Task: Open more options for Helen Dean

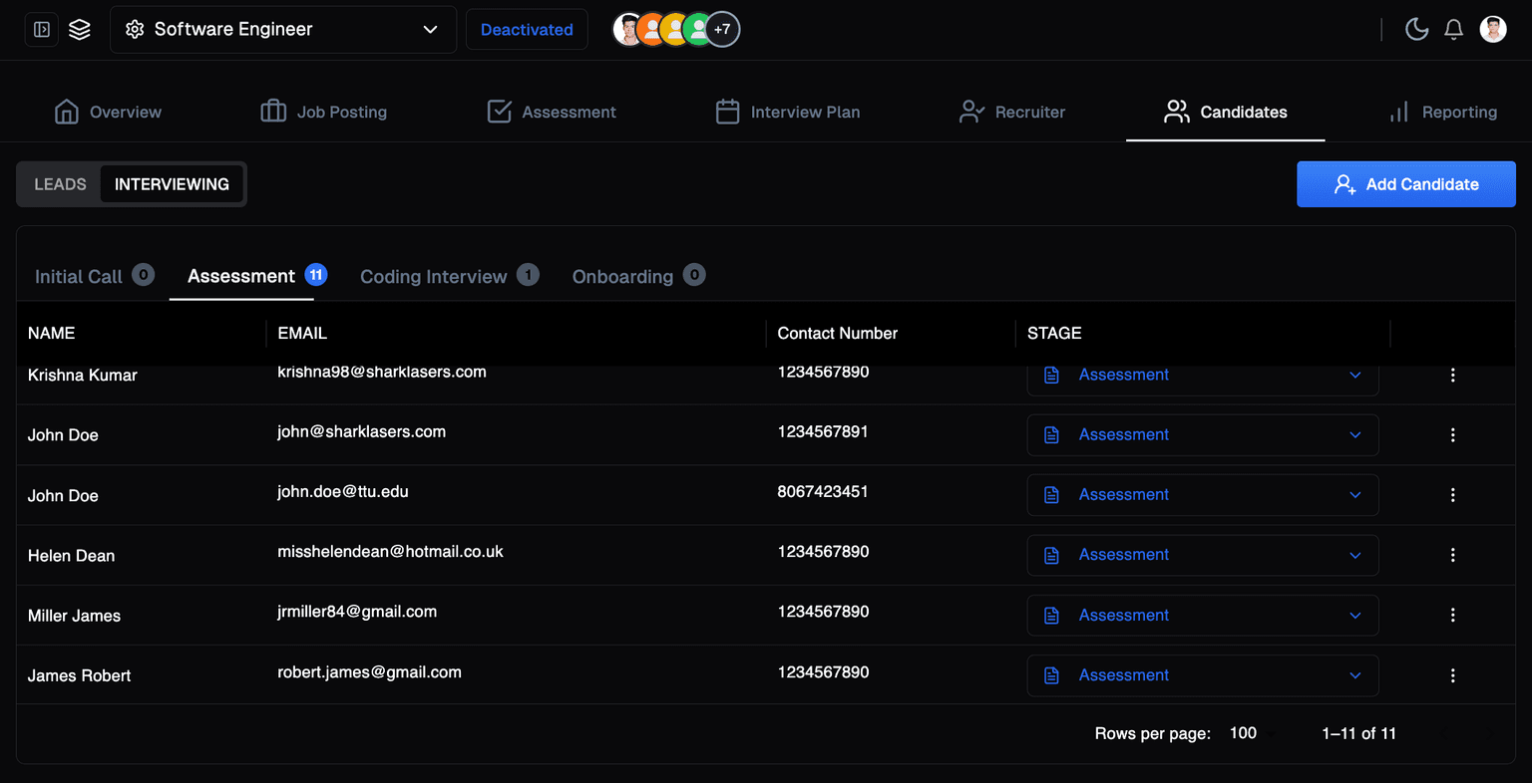Action: (x=1452, y=555)
